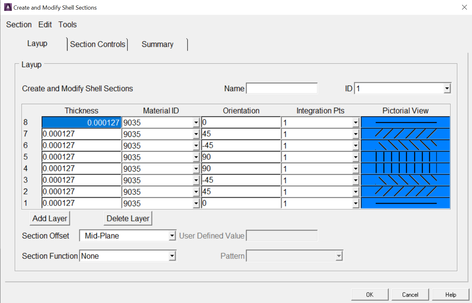The height and width of the screenshot is (303, 472).
Task: Click the Delete Layer button
Action: pyautogui.click(x=128, y=218)
